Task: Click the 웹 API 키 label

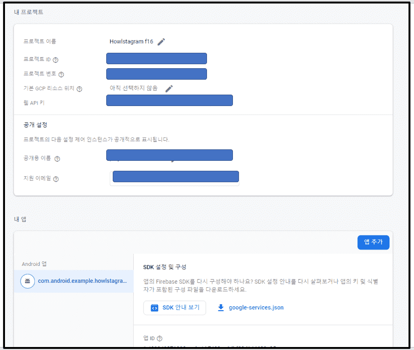Action: click(34, 103)
